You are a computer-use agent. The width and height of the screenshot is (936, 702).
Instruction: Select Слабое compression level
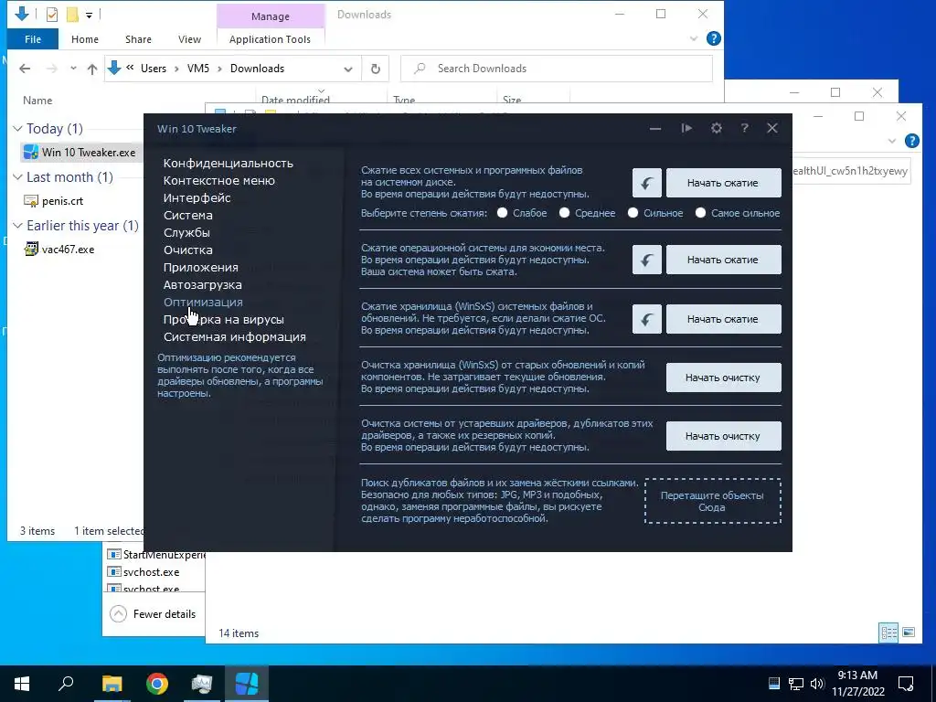pyautogui.click(x=502, y=213)
